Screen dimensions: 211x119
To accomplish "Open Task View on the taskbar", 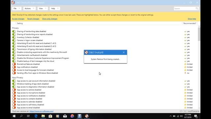I will (x=28, y=116).
